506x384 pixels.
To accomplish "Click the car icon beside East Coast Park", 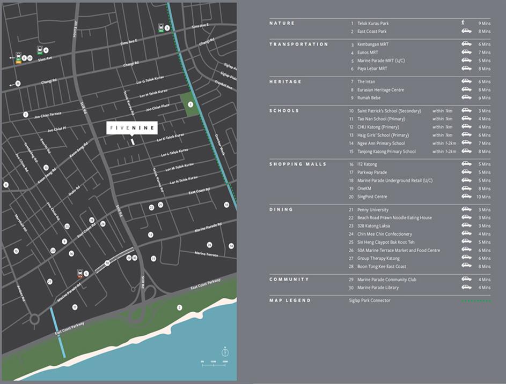I will click(x=466, y=32).
